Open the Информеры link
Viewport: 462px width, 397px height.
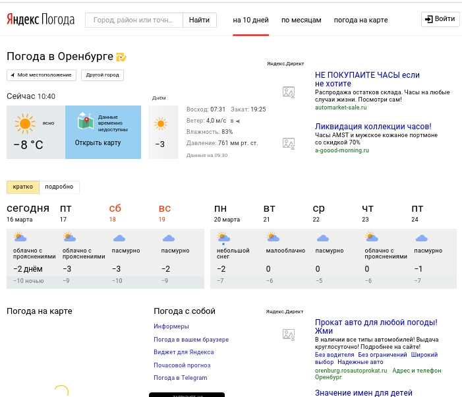point(171,326)
